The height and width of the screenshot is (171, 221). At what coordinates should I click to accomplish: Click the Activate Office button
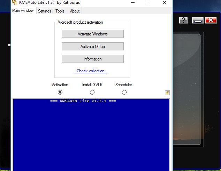[93, 46]
